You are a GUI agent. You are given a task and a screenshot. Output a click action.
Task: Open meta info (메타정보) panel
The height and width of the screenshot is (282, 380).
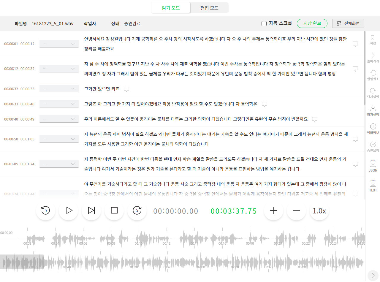(x=373, y=129)
